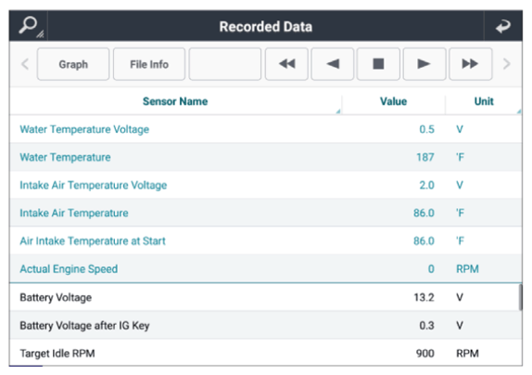
Task: Fast forward the recorded data
Action: [x=471, y=64]
